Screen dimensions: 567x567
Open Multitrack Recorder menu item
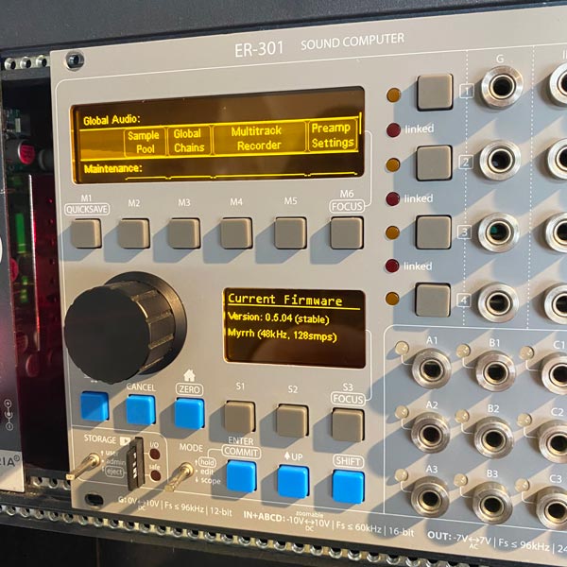click(x=258, y=138)
